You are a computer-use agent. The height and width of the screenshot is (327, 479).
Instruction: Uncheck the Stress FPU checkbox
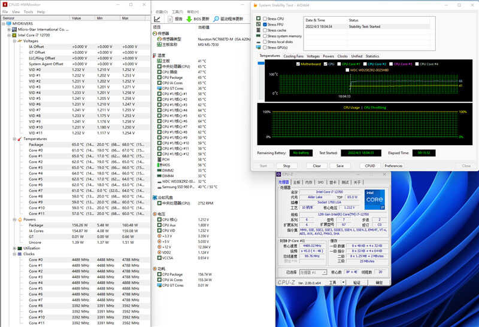point(265,25)
